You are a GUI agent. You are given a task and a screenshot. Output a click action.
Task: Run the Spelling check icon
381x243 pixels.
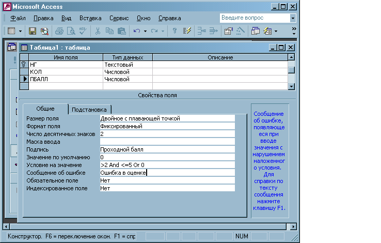(x=83, y=31)
